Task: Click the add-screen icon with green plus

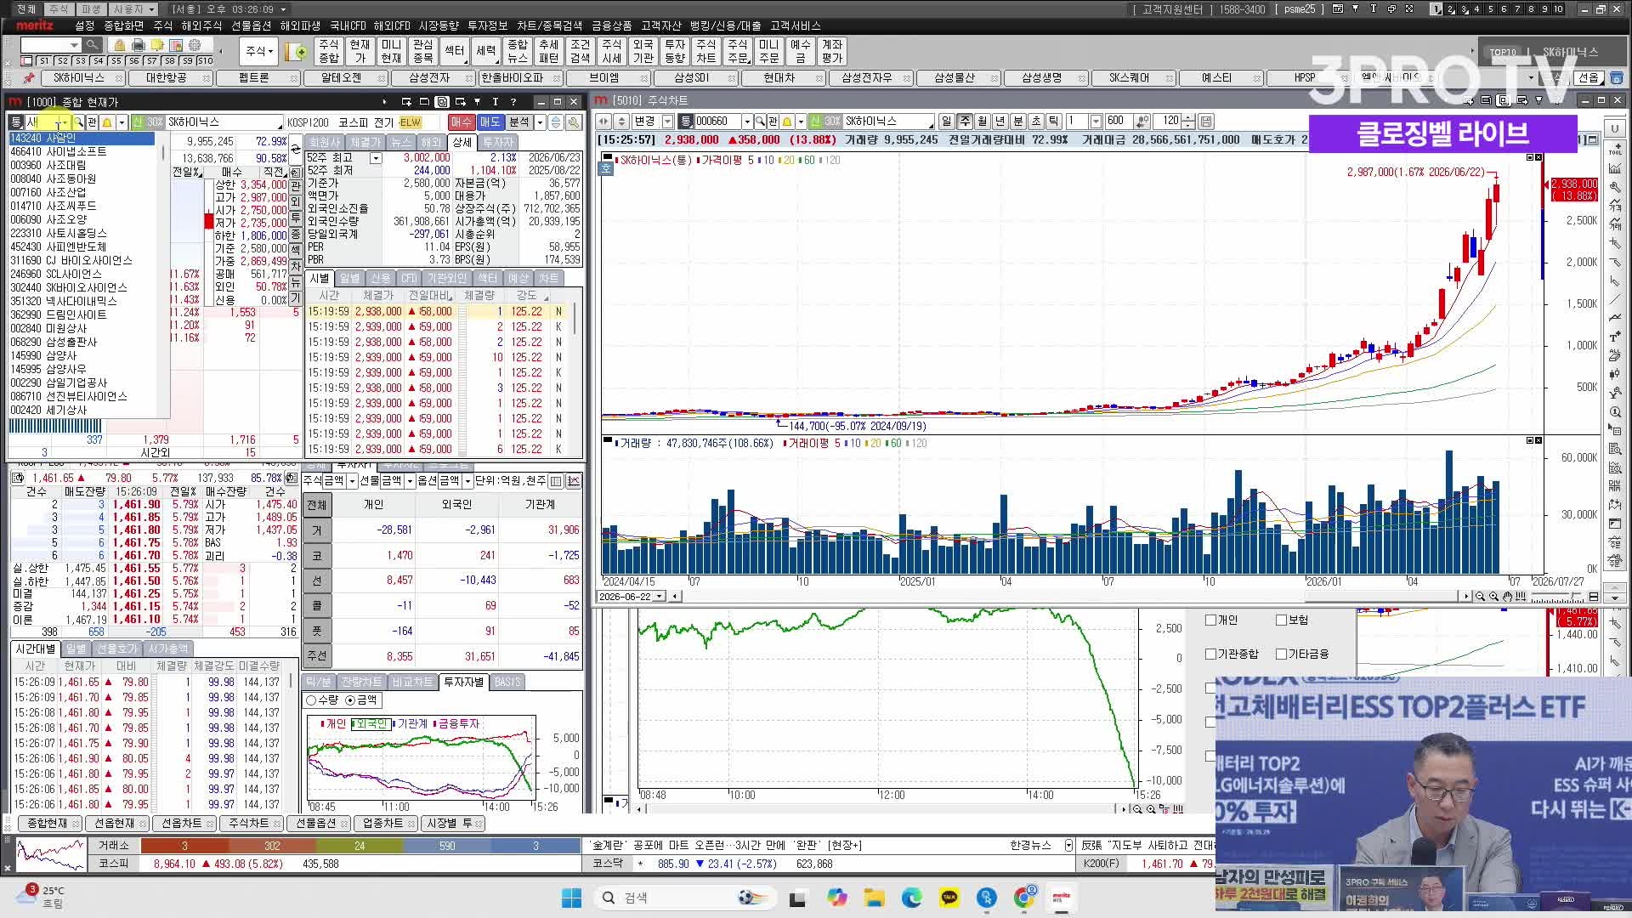Action: [297, 52]
